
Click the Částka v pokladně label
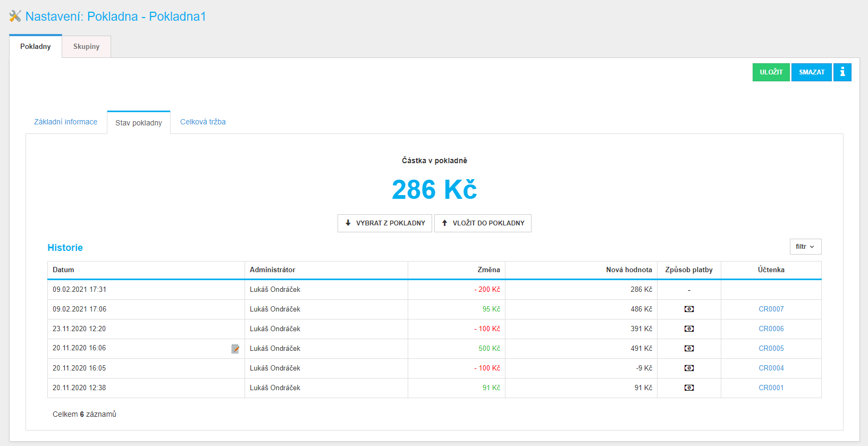point(434,161)
